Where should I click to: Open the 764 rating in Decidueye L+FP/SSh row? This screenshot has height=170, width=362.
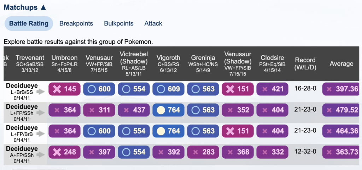(x=168, y=110)
